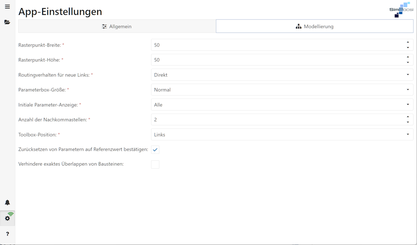The width and height of the screenshot is (417, 245).
Task: Switch to the Allgemein tab
Action: click(x=116, y=26)
